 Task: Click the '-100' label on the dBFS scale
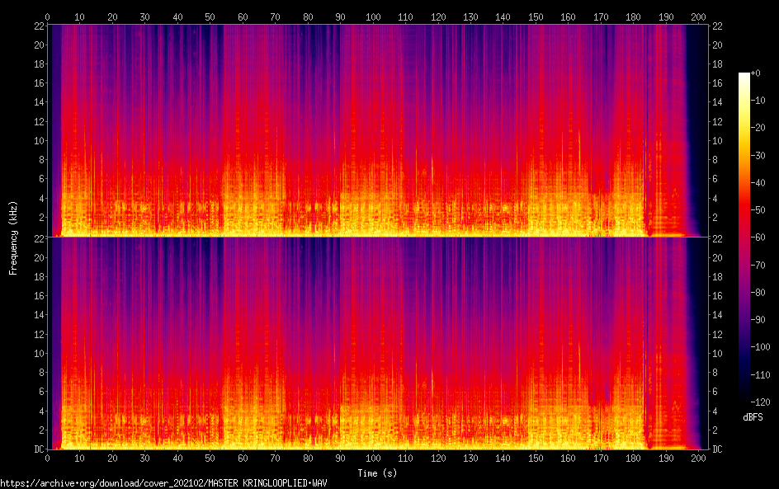tap(760, 347)
